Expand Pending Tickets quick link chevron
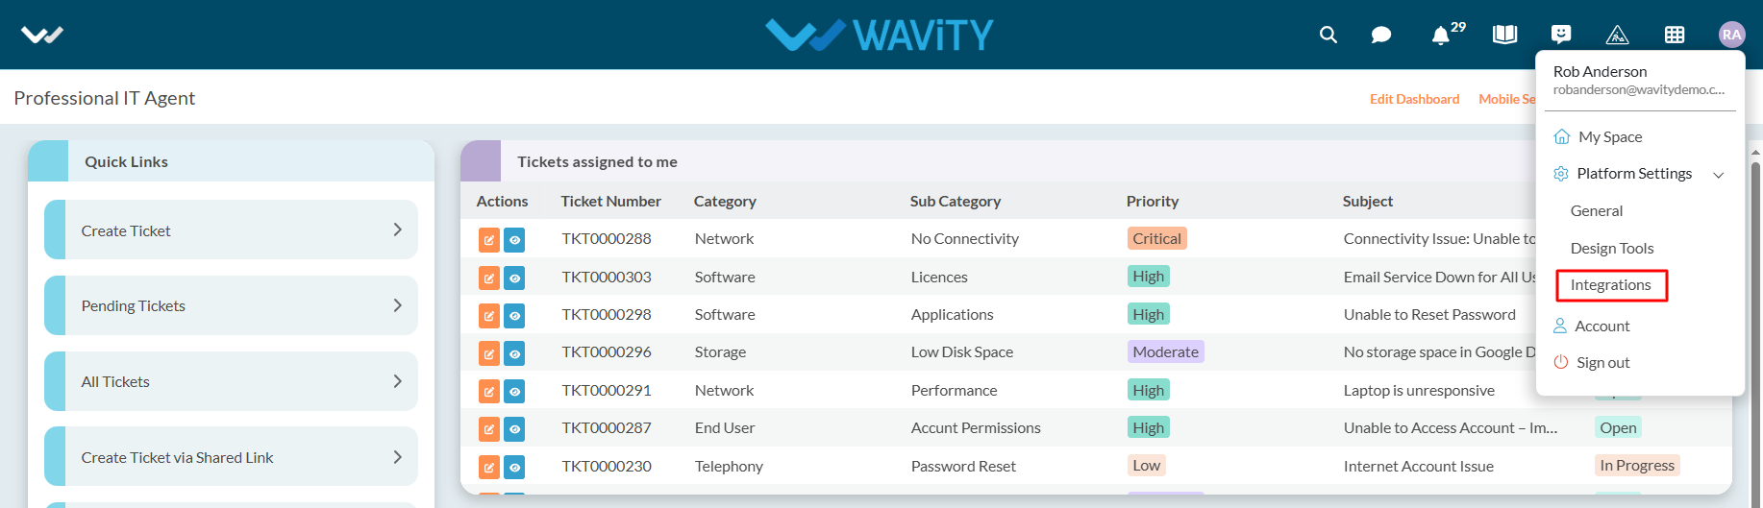The image size is (1763, 508). (x=398, y=305)
